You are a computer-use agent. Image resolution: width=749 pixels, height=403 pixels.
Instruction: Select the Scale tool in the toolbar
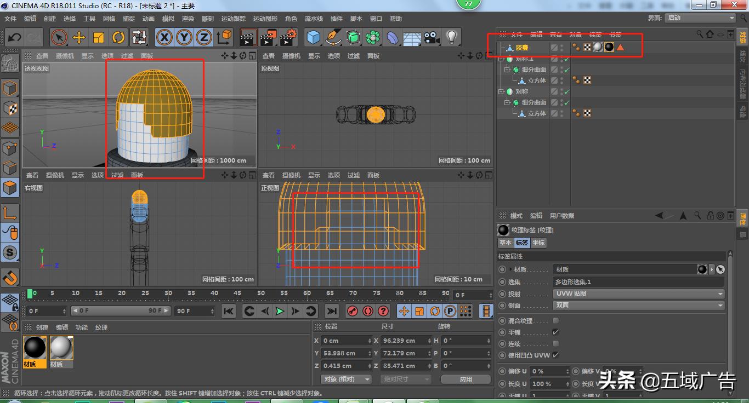click(x=99, y=37)
